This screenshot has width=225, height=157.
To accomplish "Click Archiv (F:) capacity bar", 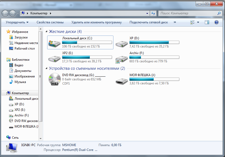I will click(154, 57).
